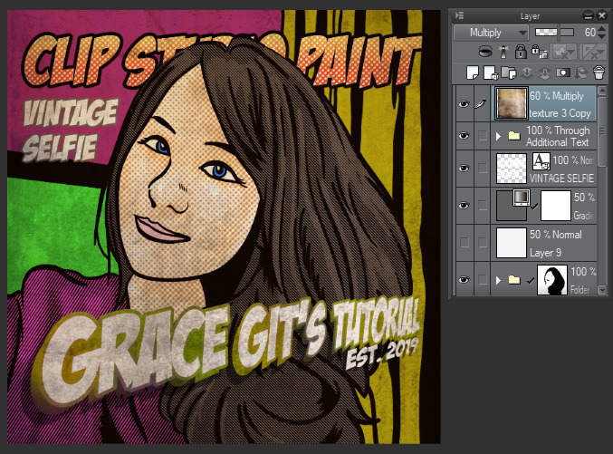Screen dimensions: 613x454
Task: Hide the VINTAGE SELFIE text layer
Action: pyautogui.click(x=464, y=169)
